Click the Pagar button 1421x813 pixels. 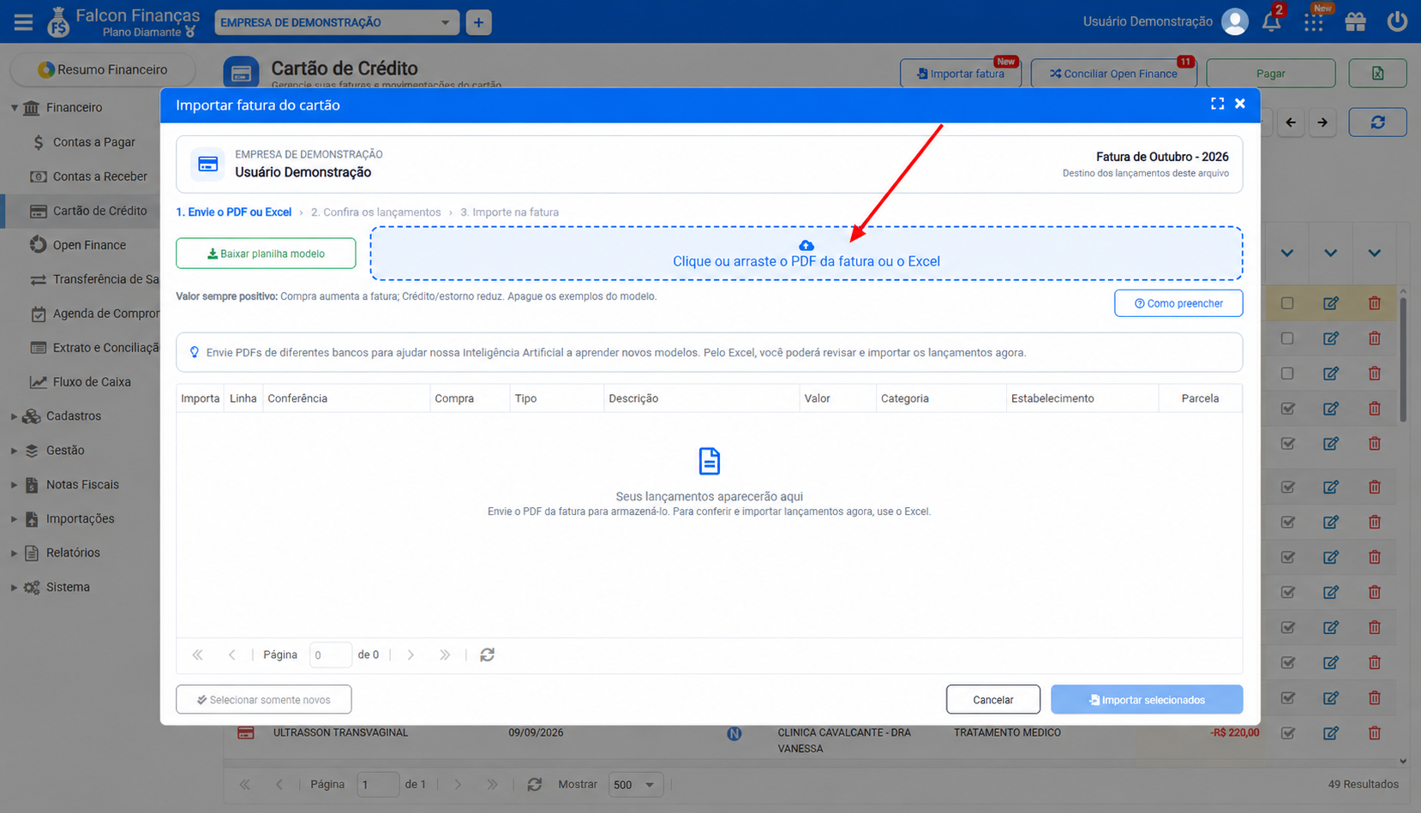[1270, 74]
